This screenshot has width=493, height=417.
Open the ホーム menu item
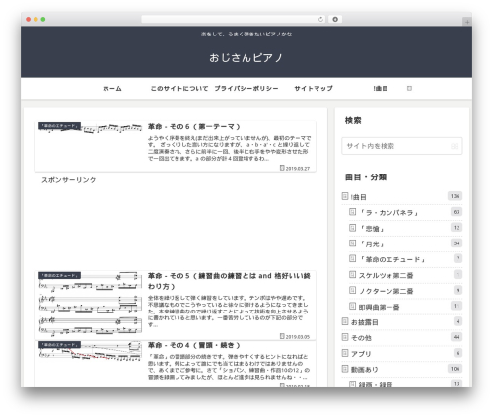click(112, 89)
